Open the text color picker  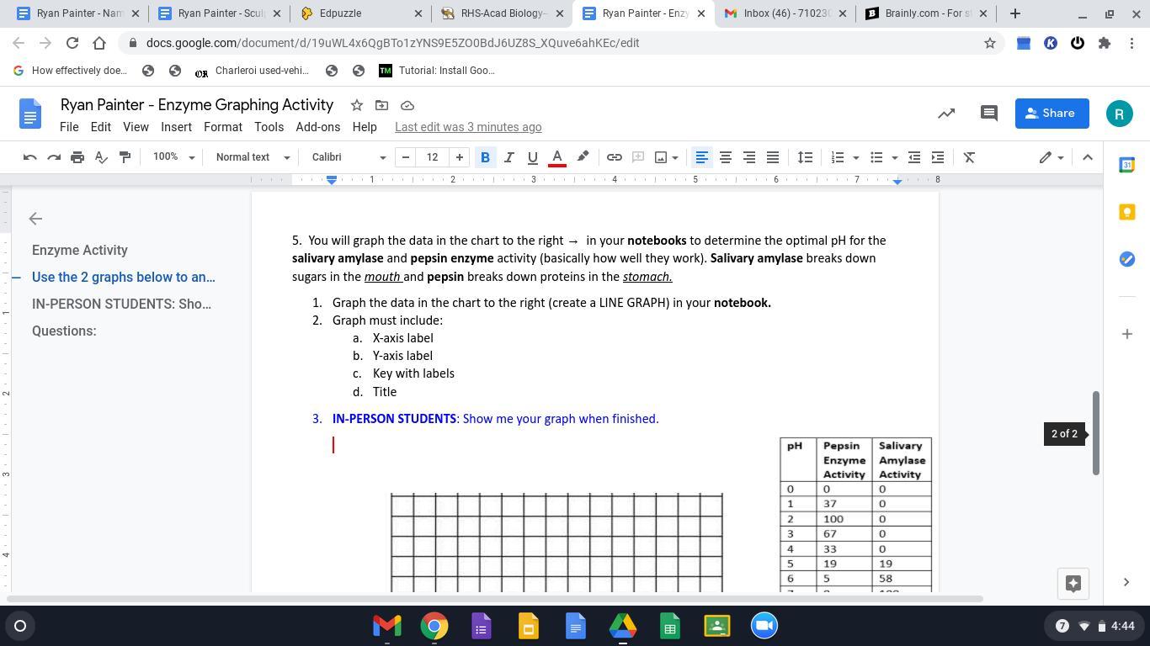coord(556,157)
